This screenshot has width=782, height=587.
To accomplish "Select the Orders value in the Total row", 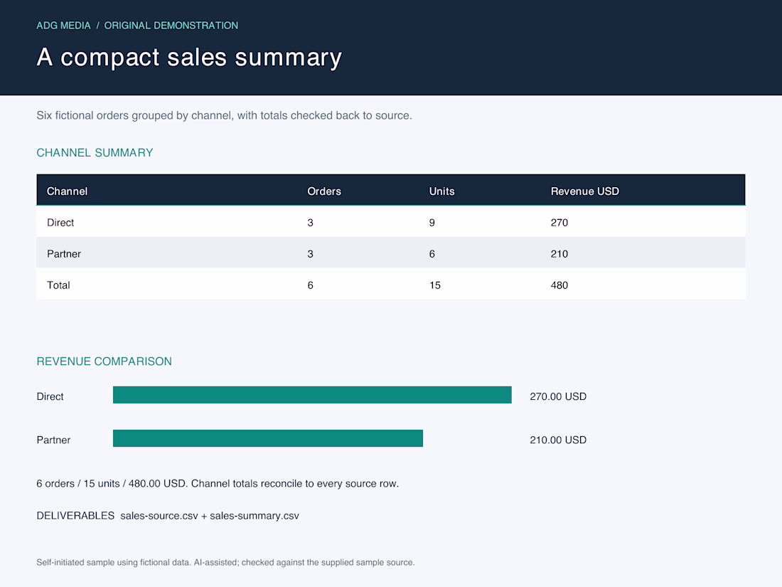I will pyautogui.click(x=310, y=285).
